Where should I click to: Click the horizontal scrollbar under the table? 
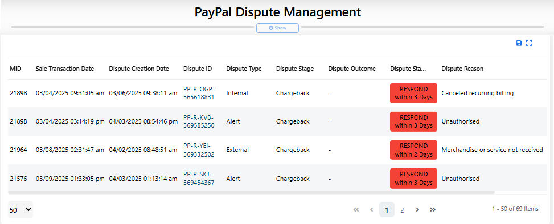click(x=251, y=192)
